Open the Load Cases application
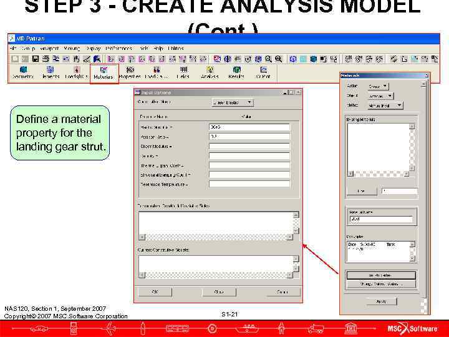This screenshot has width=449, height=337. [x=157, y=72]
